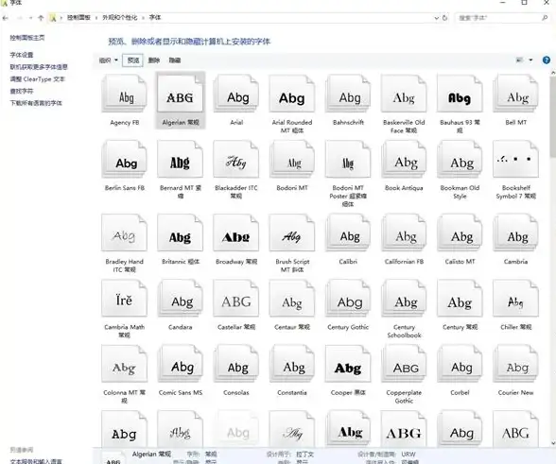Select the Bauhaus 93 font icon
Viewport: 556px width, 464px height.
(x=460, y=94)
